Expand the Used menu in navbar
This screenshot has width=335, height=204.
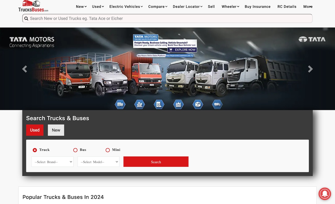click(x=98, y=7)
